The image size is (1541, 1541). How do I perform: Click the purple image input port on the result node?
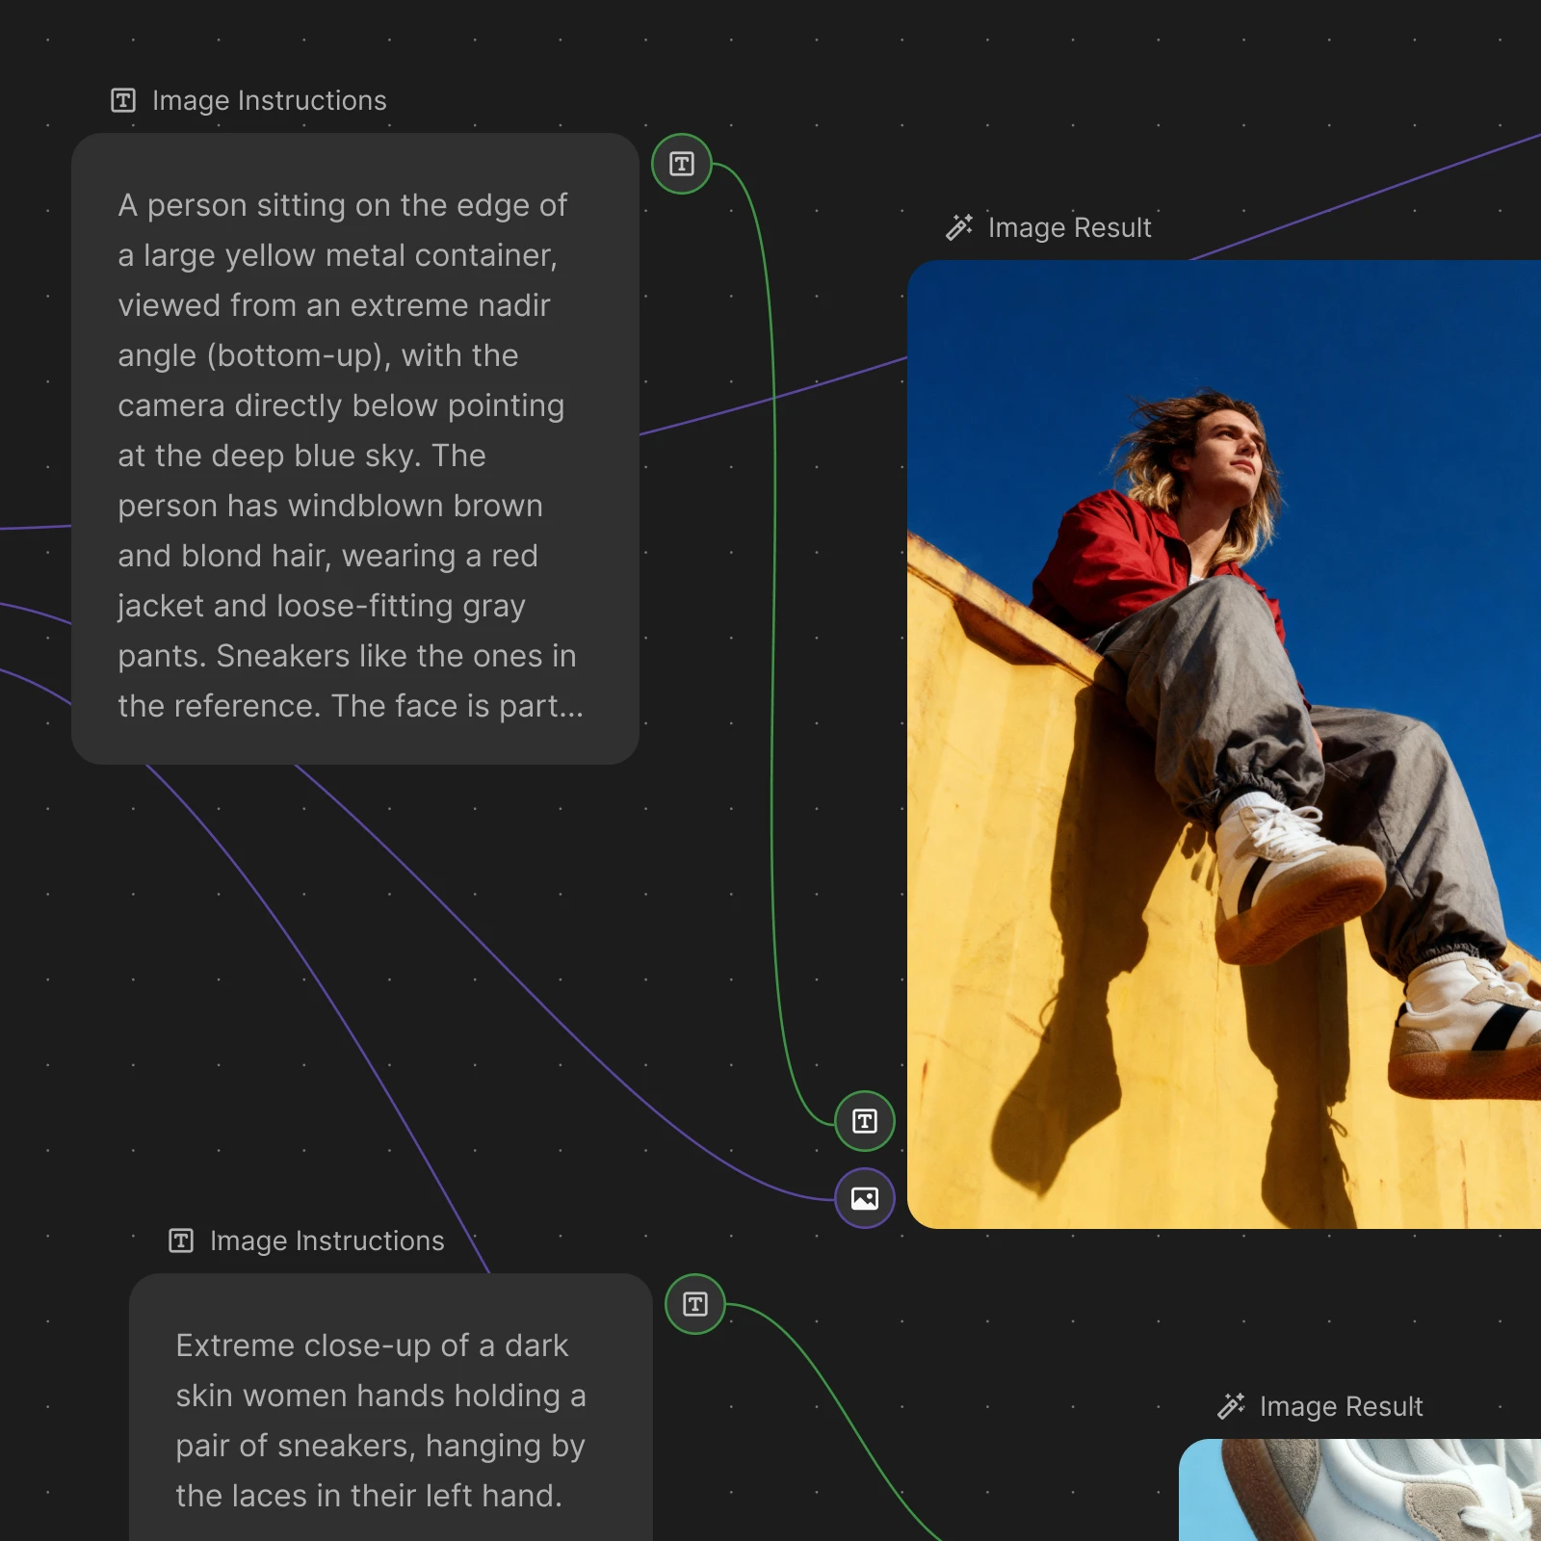click(x=864, y=1197)
